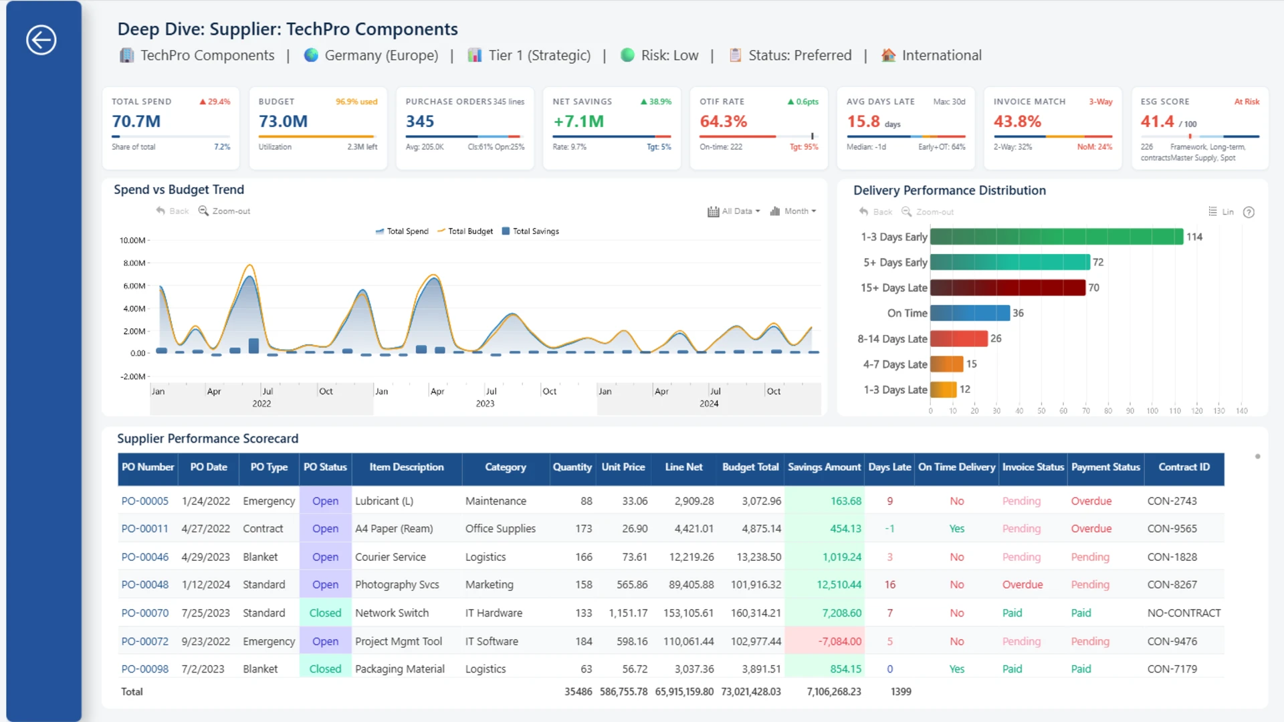Sort table by PO Number column
The image size is (1284, 722).
tap(148, 467)
